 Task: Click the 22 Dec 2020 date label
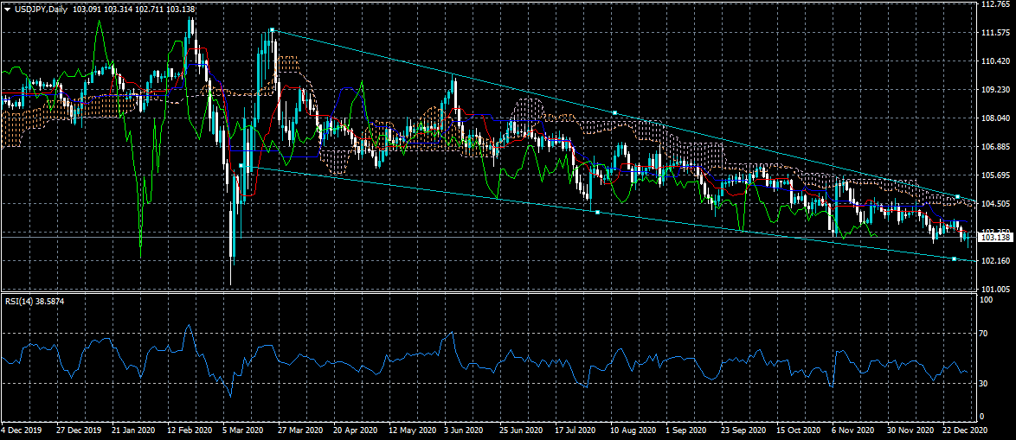coord(966,430)
